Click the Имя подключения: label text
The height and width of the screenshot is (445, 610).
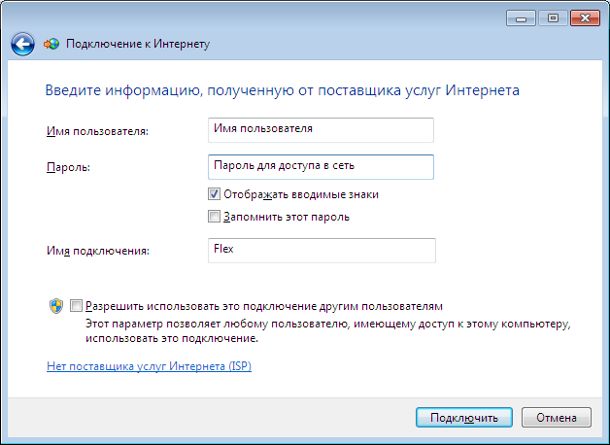click(x=98, y=251)
